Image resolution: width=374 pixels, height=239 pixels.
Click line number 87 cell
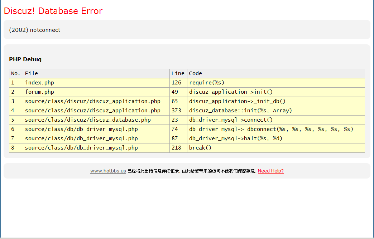(178, 138)
